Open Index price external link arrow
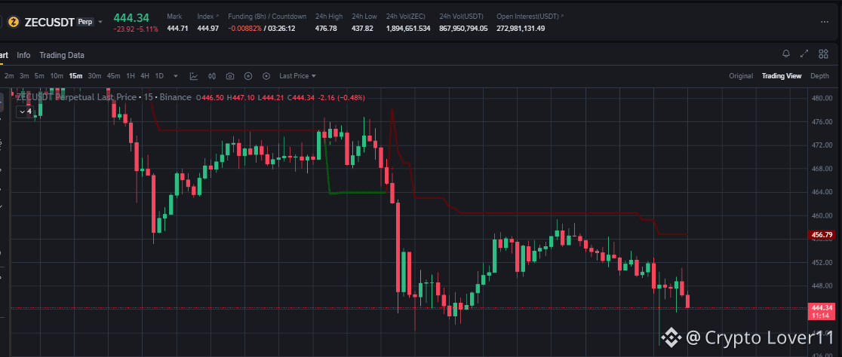This screenshot has width=842, height=357. click(217, 17)
